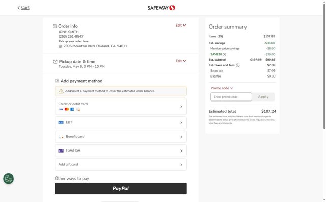Viewport: 326px width, 202px height.
Task: Pay with PayPal button
Action: coord(121,188)
